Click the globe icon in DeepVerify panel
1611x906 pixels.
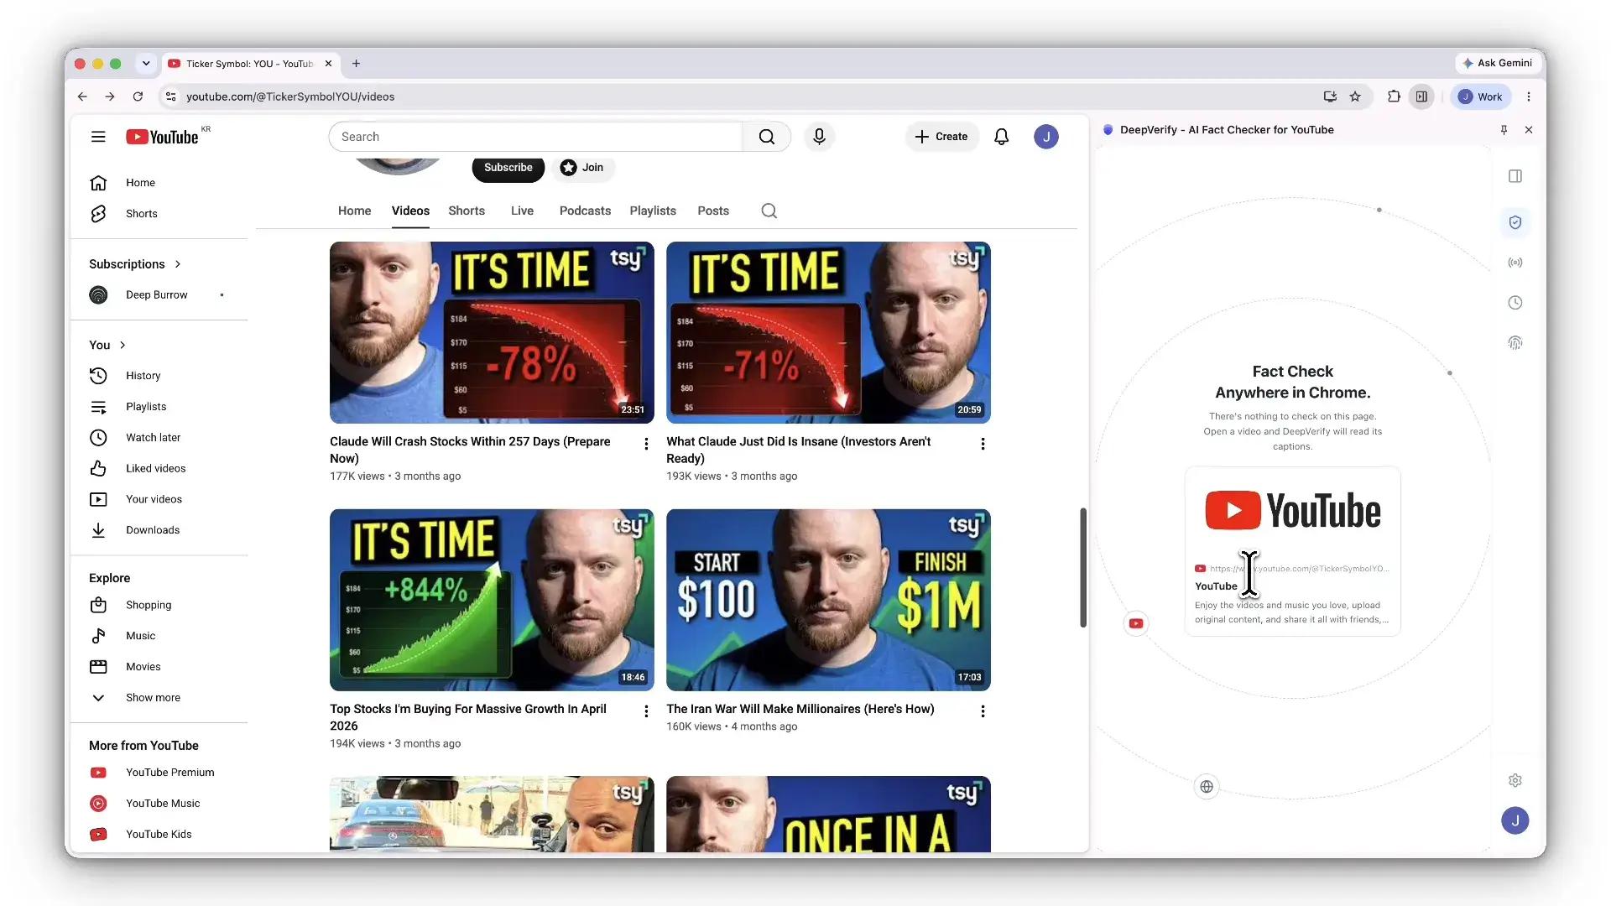click(x=1206, y=787)
